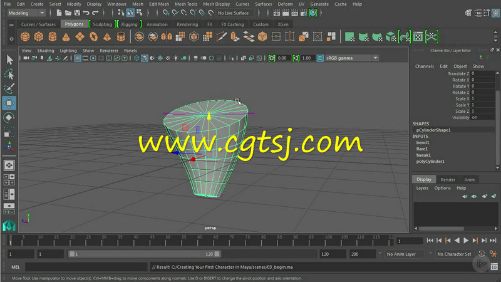Click the MEL script language button

[x=15, y=267]
